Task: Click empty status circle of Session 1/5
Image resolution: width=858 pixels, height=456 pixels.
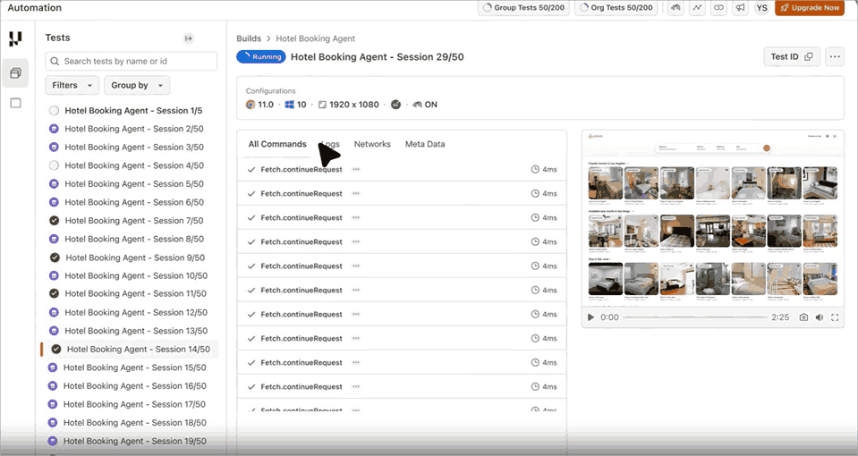Action: (x=54, y=111)
